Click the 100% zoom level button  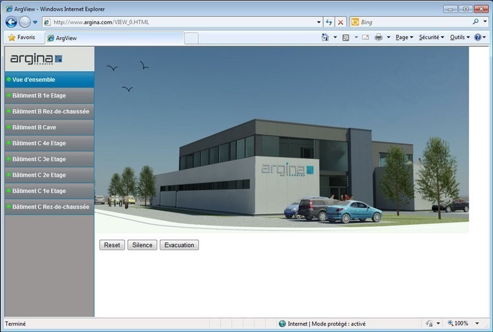point(458,323)
